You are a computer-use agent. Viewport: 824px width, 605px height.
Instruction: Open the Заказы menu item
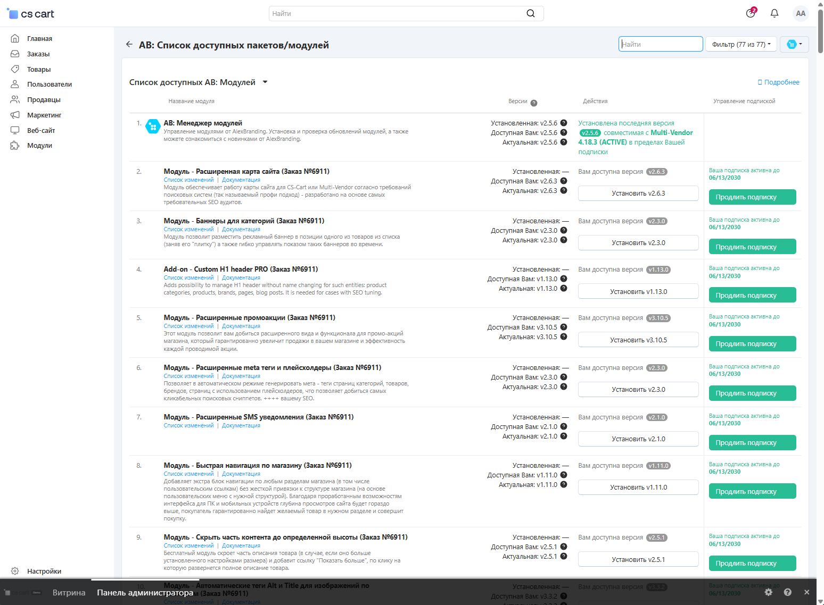click(x=38, y=54)
